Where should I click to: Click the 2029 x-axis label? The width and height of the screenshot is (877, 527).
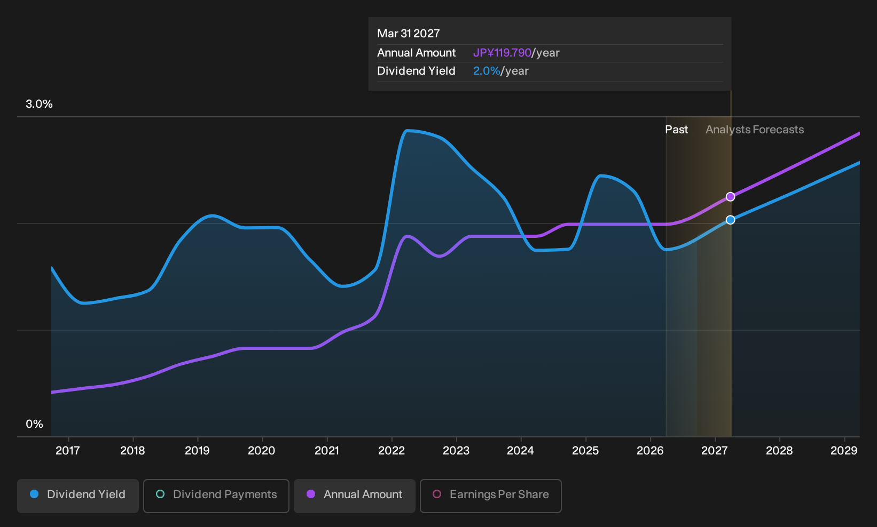(844, 451)
